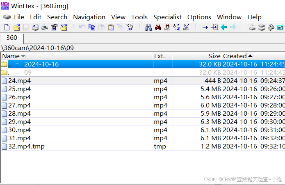
Task: Click the Paste clipboard icon
Action: [x=111, y=27]
